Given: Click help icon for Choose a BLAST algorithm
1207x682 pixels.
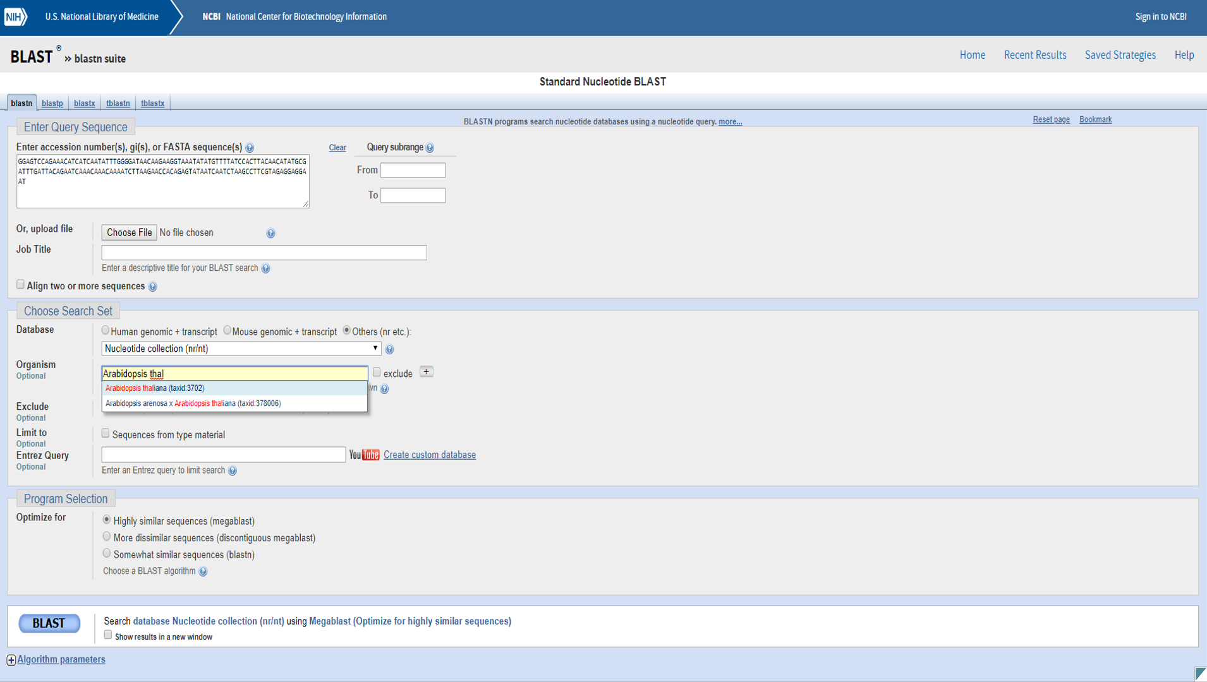Looking at the screenshot, I should (x=203, y=571).
